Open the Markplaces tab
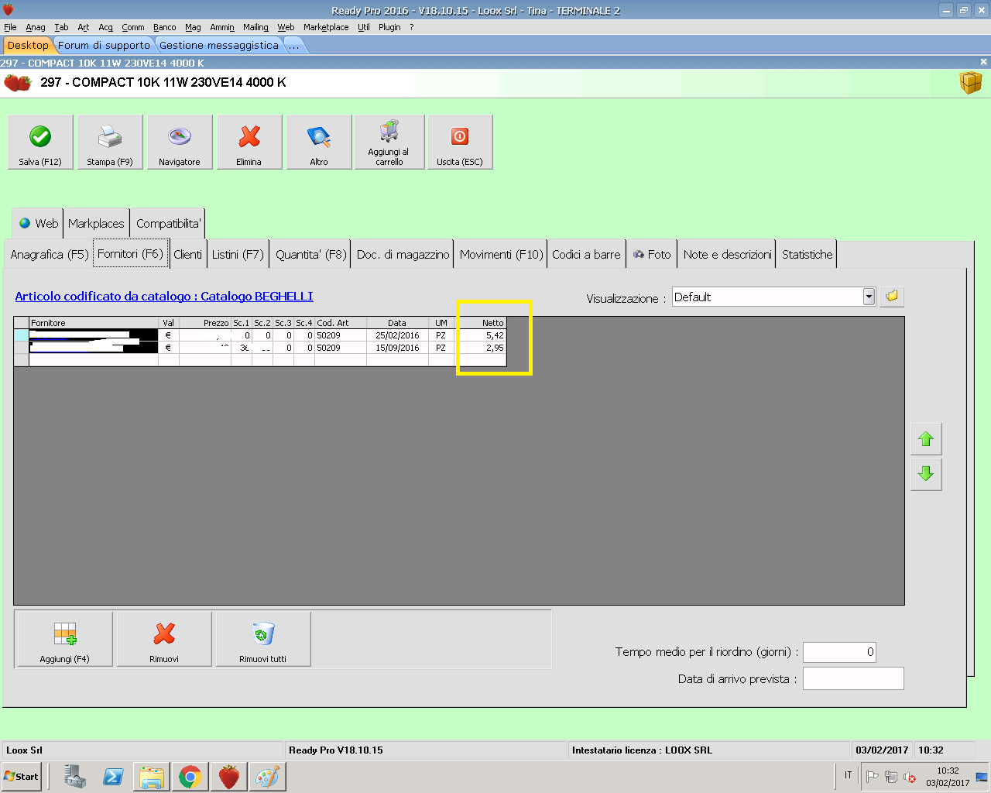 pos(96,223)
